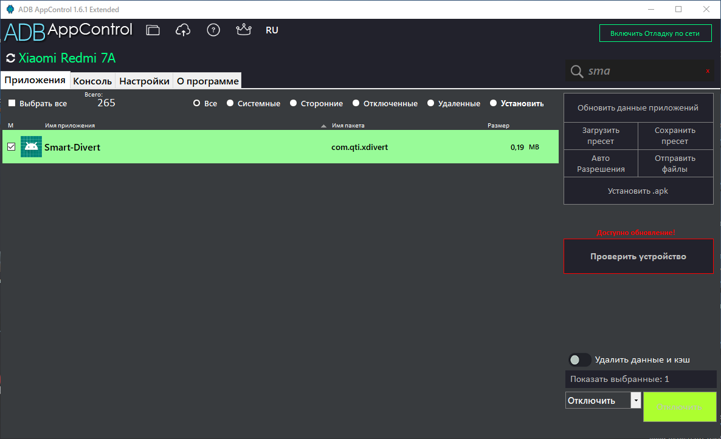This screenshot has height=439, width=721.
Task: Click 'Отправить файлы' button
Action: point(675,163)
